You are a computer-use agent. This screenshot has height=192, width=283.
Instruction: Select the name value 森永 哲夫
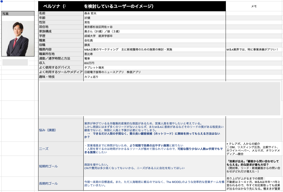click(x=154, y=13)
